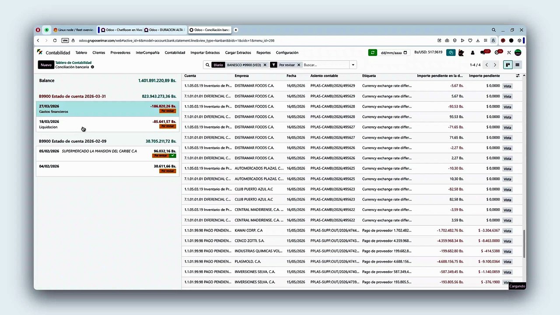Go to next page of records

[495, 65]
